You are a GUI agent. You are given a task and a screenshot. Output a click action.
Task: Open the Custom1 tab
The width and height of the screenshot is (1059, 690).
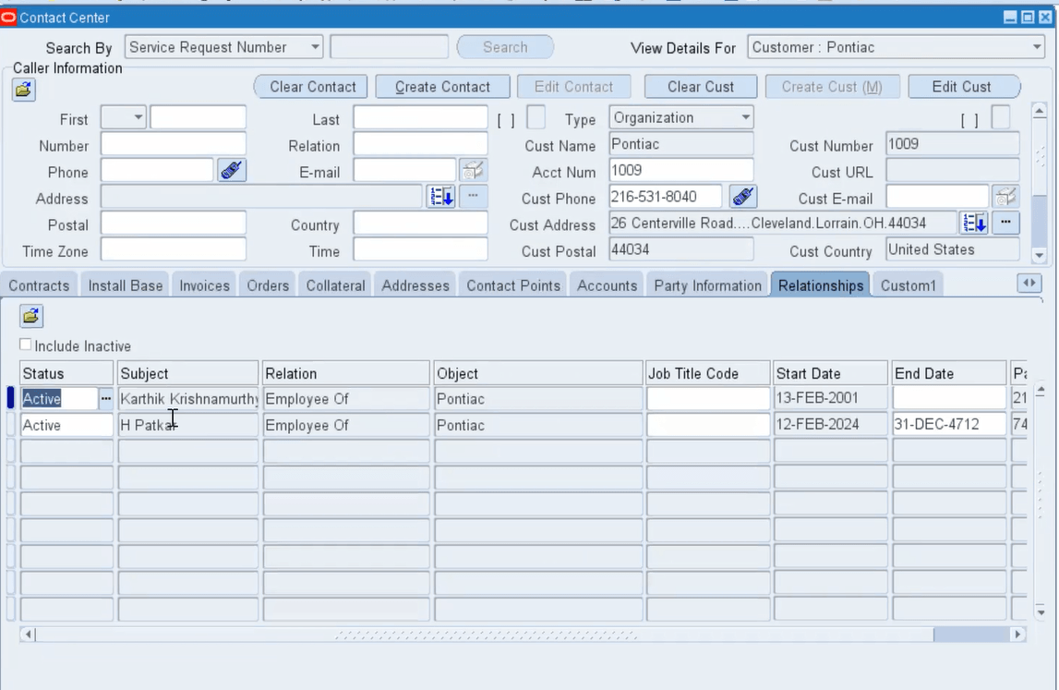click(x=909, y=285)
